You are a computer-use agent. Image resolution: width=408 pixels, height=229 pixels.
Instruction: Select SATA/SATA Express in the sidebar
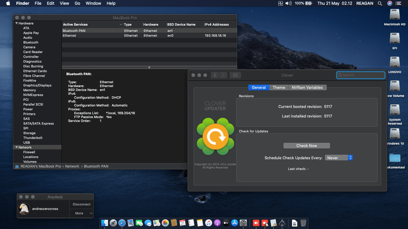(x=39, y=123)
